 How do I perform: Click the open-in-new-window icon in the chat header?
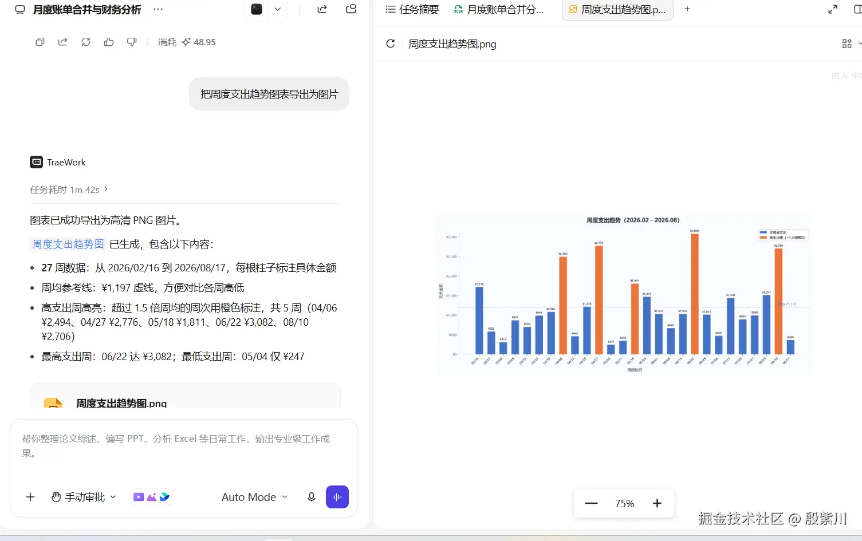[351, 9]
